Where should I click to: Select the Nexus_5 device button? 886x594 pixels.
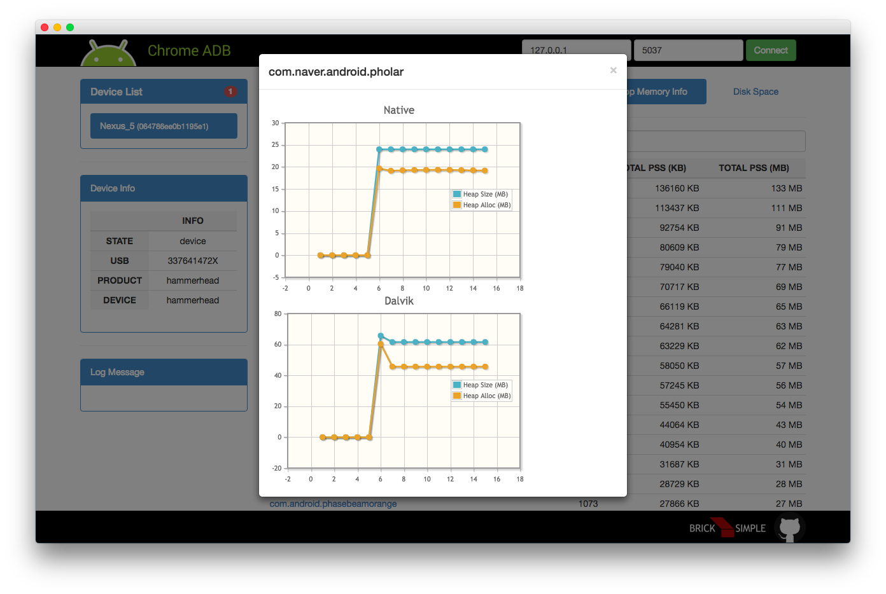tap(164, 126)
